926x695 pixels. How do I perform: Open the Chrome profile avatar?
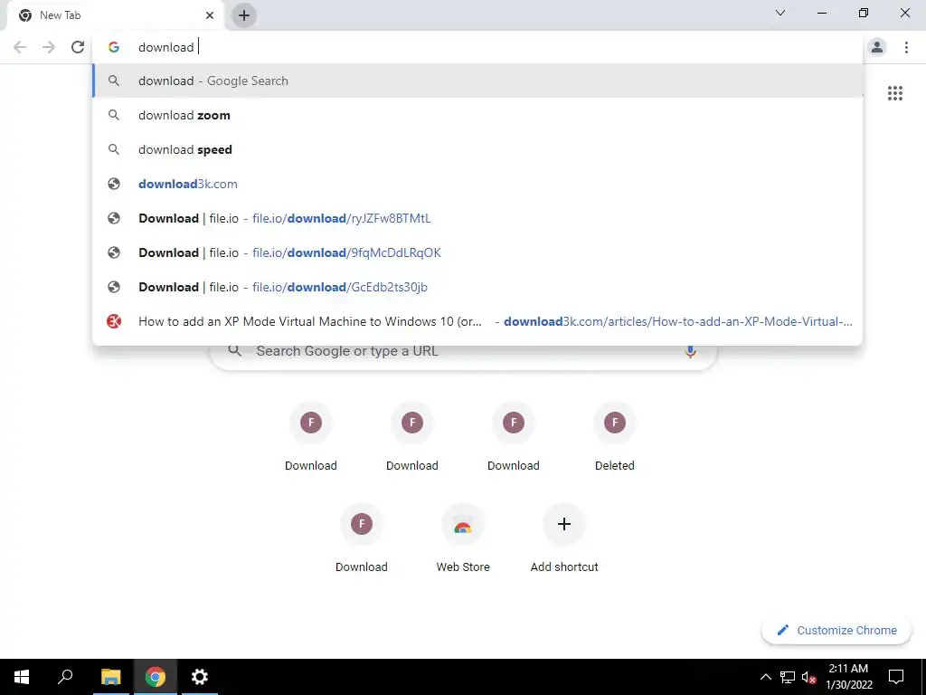coord(877,47)
